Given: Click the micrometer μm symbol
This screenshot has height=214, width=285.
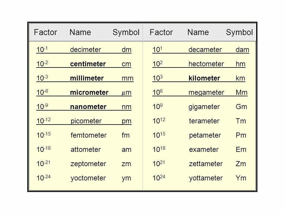Looking at the screenshot, I should coord(127,93).
